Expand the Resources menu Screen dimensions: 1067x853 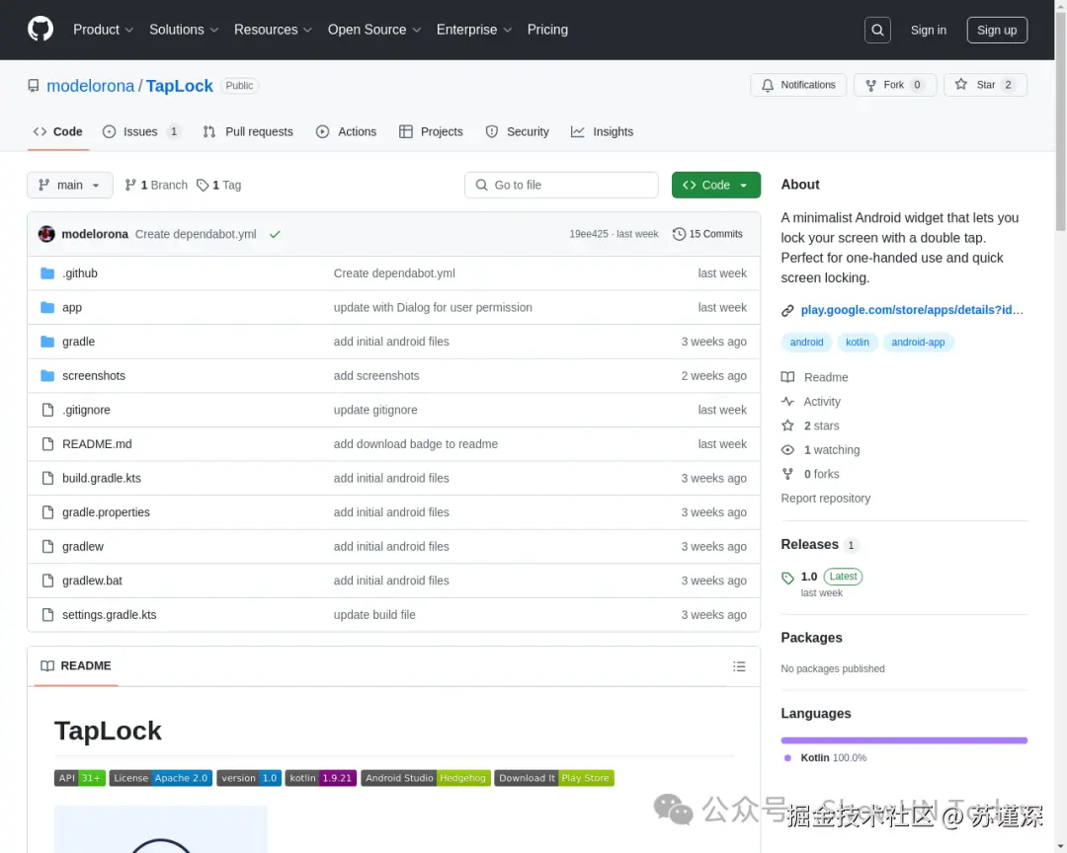click(273, 30)
